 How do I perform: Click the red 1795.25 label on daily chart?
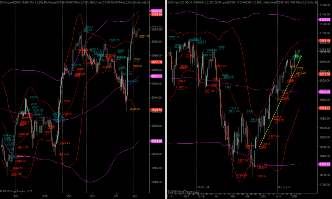(x=241, y=175)
